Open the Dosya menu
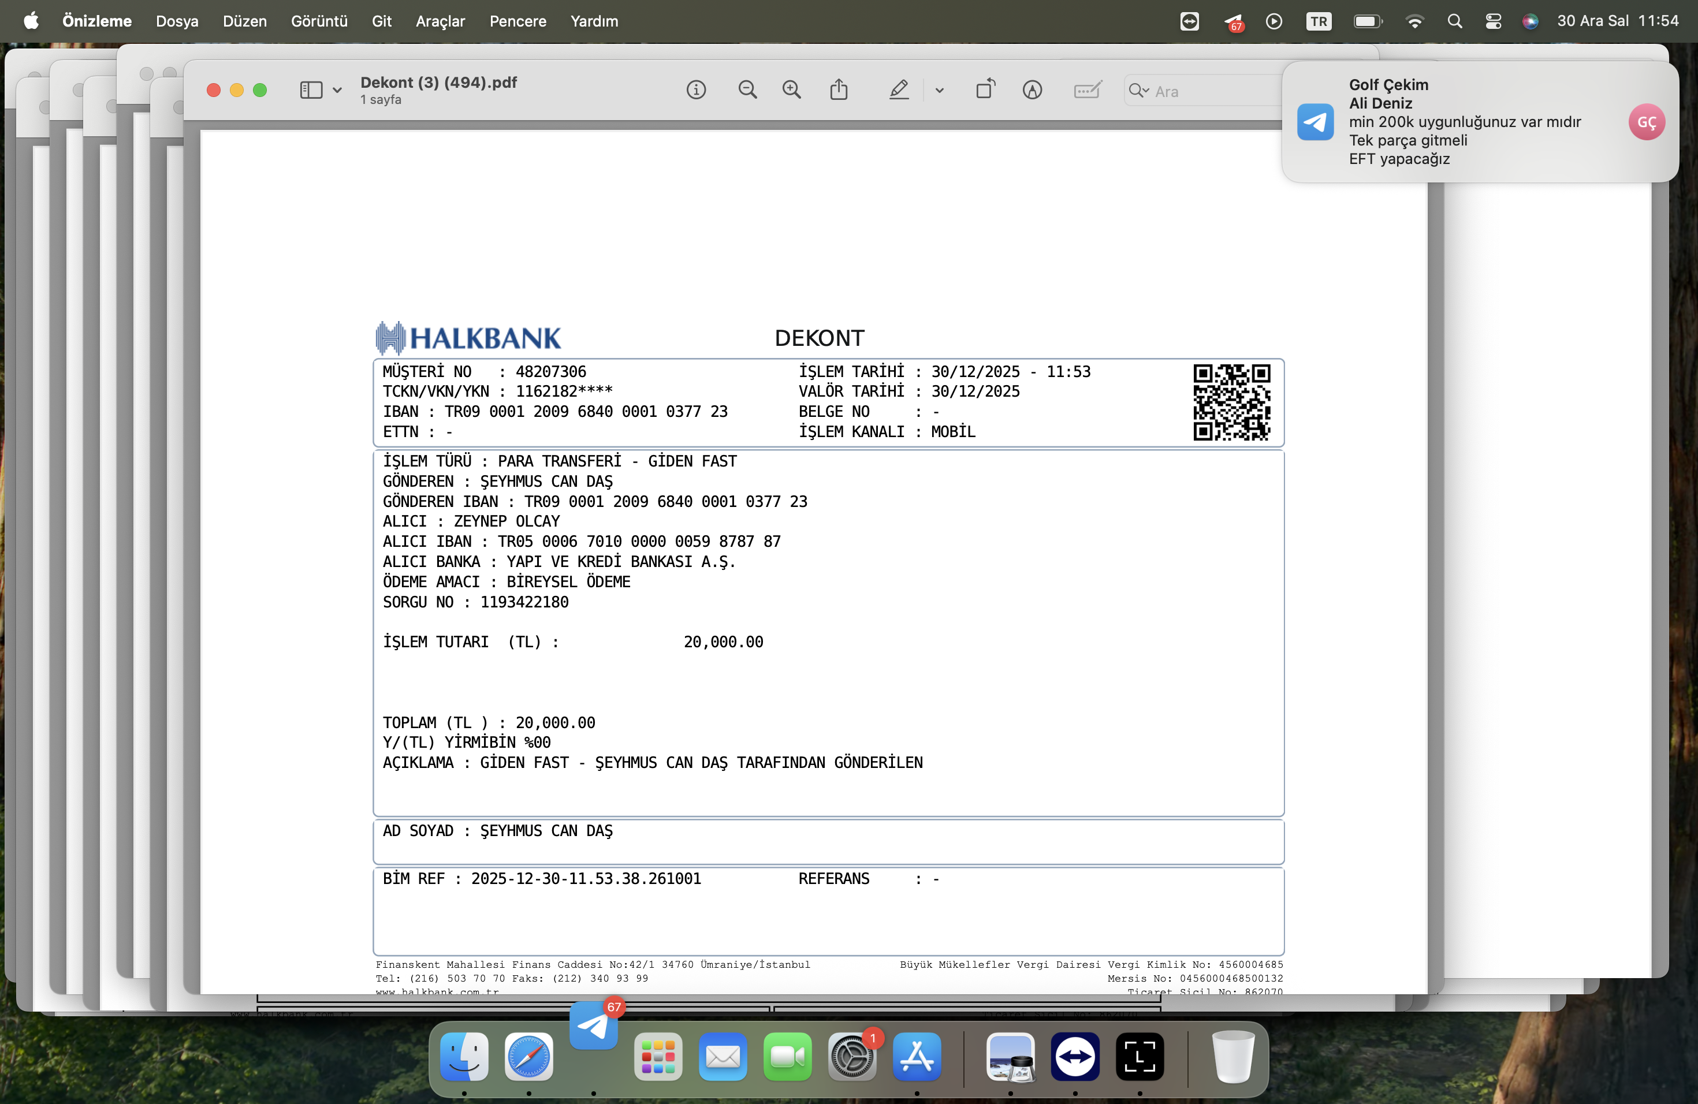This screenshot has height=1104, width=1698. (177, 21)
